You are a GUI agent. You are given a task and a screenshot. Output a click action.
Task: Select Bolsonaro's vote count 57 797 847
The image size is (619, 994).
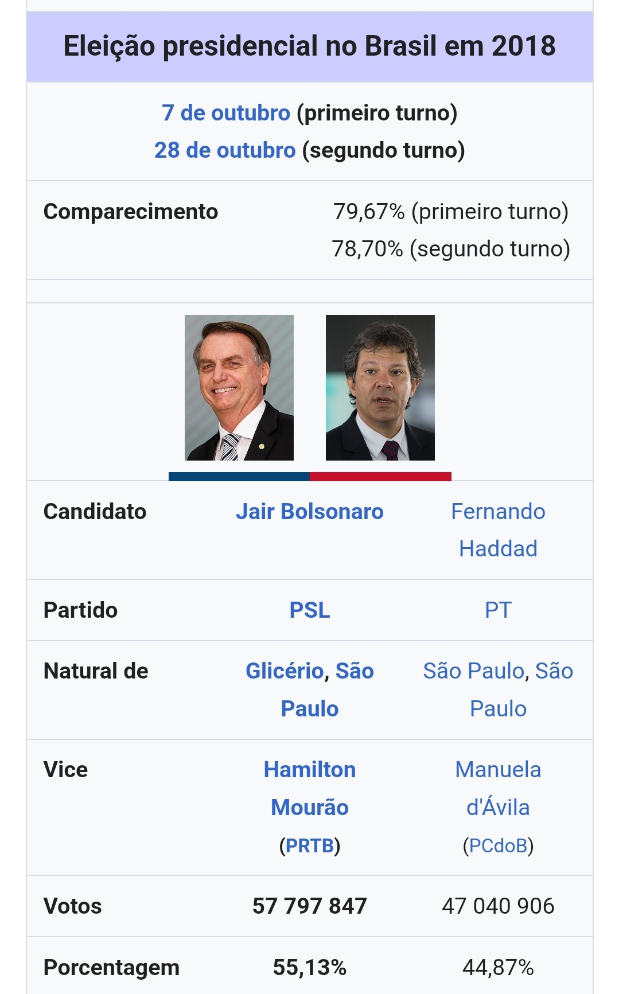pos(310,906)
